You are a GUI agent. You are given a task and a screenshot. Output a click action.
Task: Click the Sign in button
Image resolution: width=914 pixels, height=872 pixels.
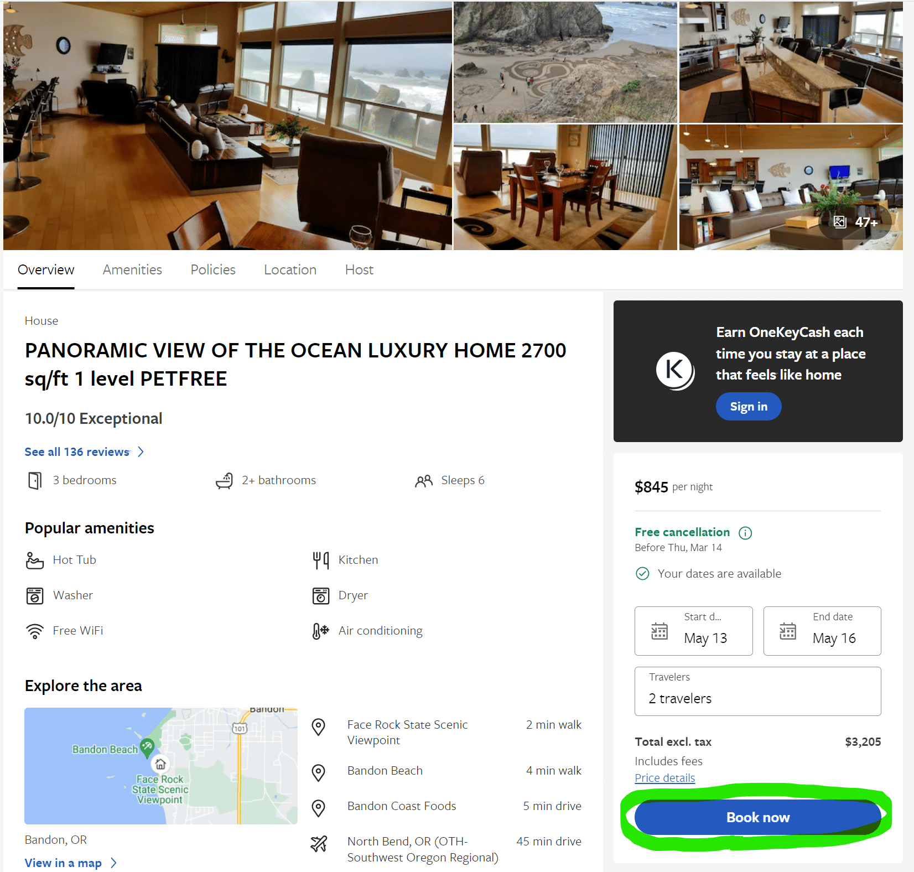[x=748, y=407]
